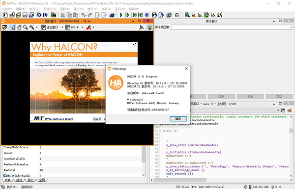Screen dimensions: 295x189
Task: Click the 应用 button in operator window
Action: click(x=221, y=97)
